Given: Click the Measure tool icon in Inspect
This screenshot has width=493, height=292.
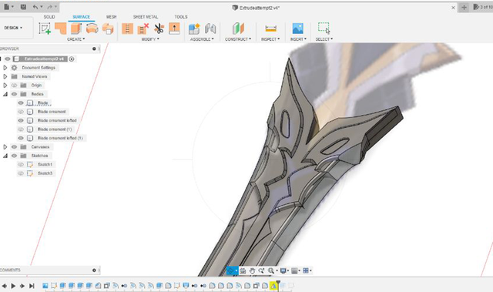Looking at the screenshot, I should tap(270, 29).
